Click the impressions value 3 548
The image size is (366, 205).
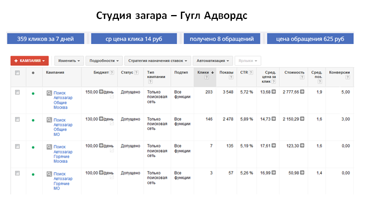pos(228,92)
